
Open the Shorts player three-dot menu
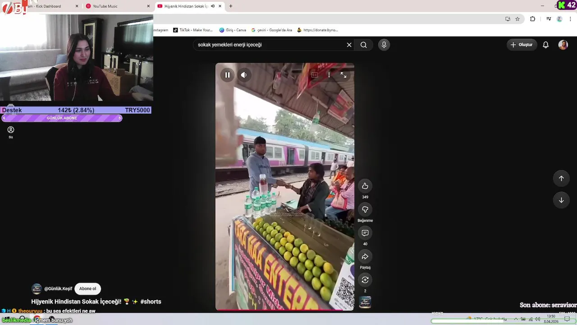click(329, 75)
